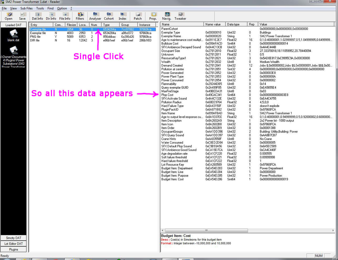The image size is (338, 260).
Task: Open the Filters tool
Action: point(80,16)
